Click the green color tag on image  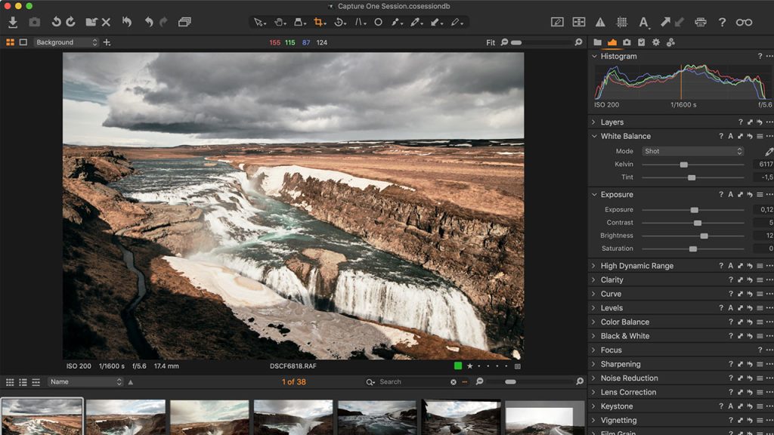tap(457, 366)
